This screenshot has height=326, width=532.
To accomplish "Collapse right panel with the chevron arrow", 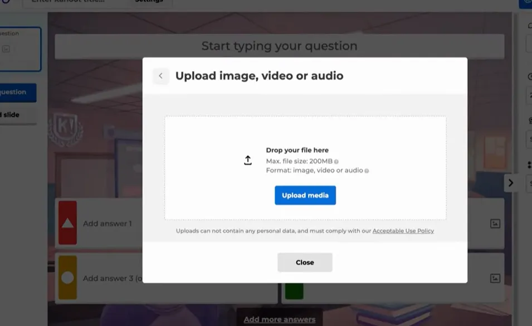I will coord(510,183).
